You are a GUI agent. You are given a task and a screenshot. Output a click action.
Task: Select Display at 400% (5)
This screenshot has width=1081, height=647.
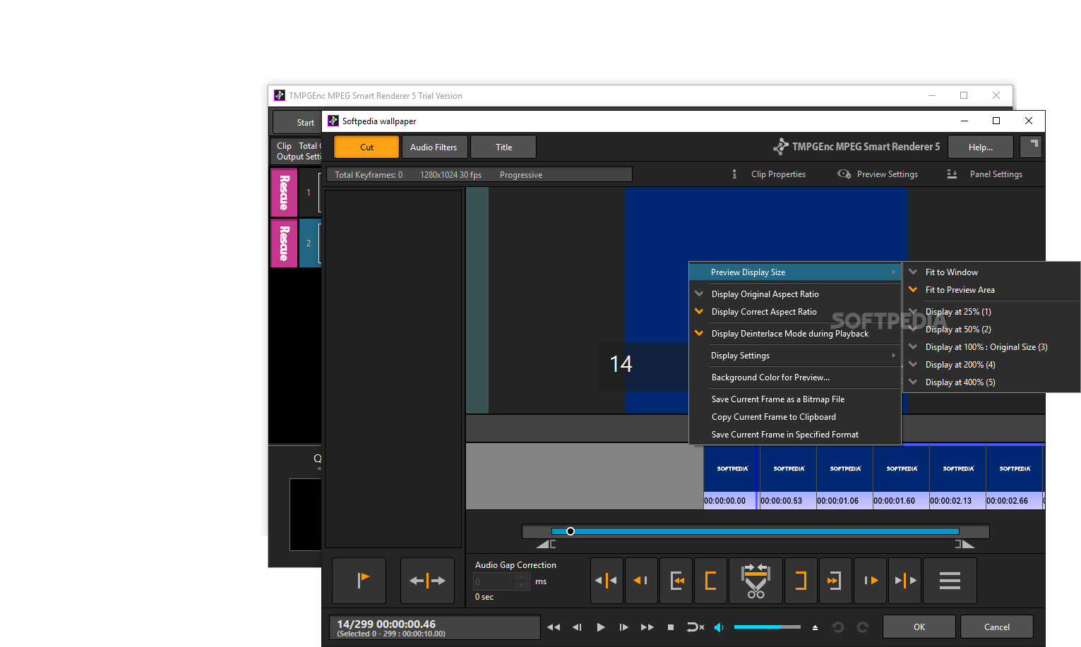(x=992, y=382)
